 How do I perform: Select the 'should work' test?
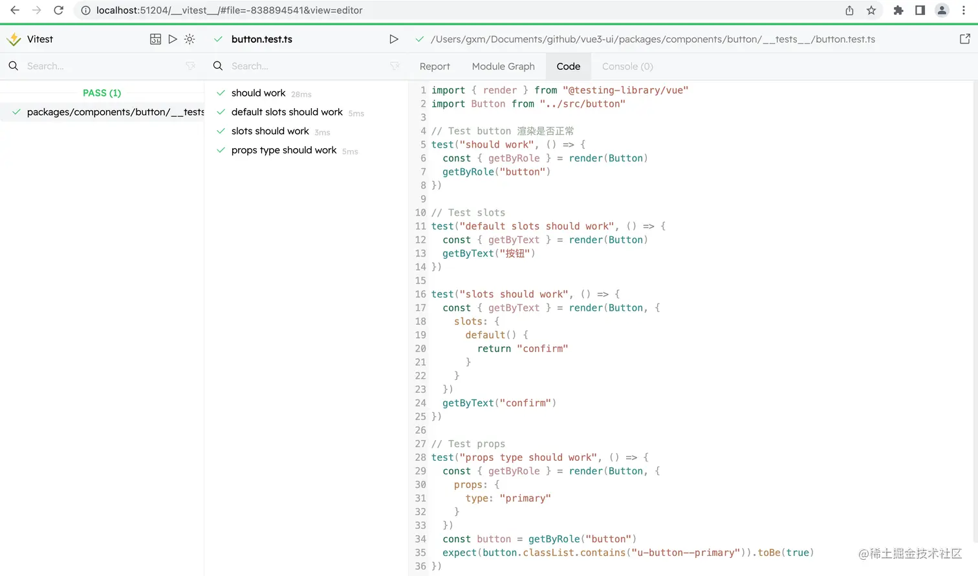click(306, 93)
